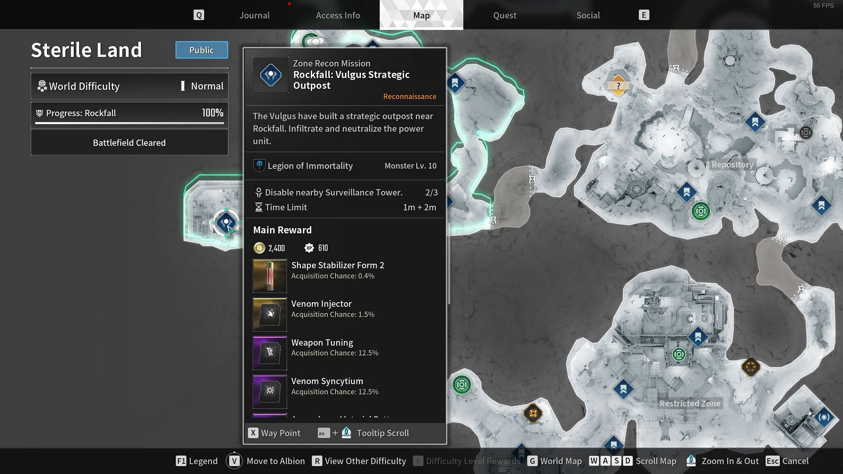The width and height of the screenshot is (843, 474).
Task: Toggle Public lobby visibility setting
Action: 202,50
